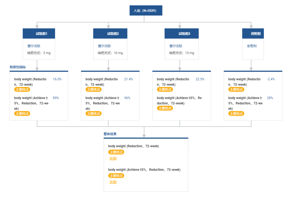293x197 pixels.
Task: Click the 21.4% body weight reduction value
Action: pos(129,79)
